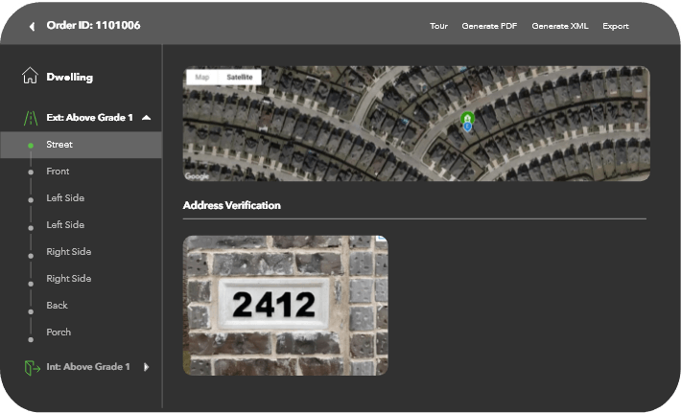Start the Tour
Screen dimensions: 681x413
click(x=438, y=26)
